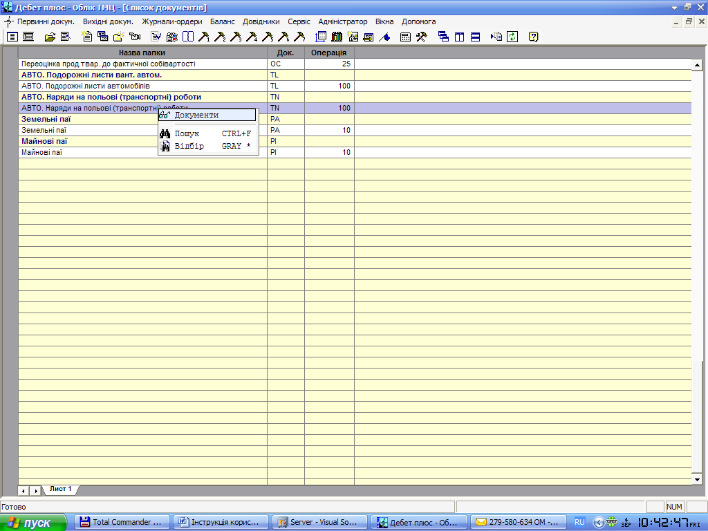Click the hammer icon numbered 3

[x=236, y=37]
